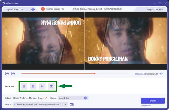Click the 1280x720/00:03:07 file info

113,9
